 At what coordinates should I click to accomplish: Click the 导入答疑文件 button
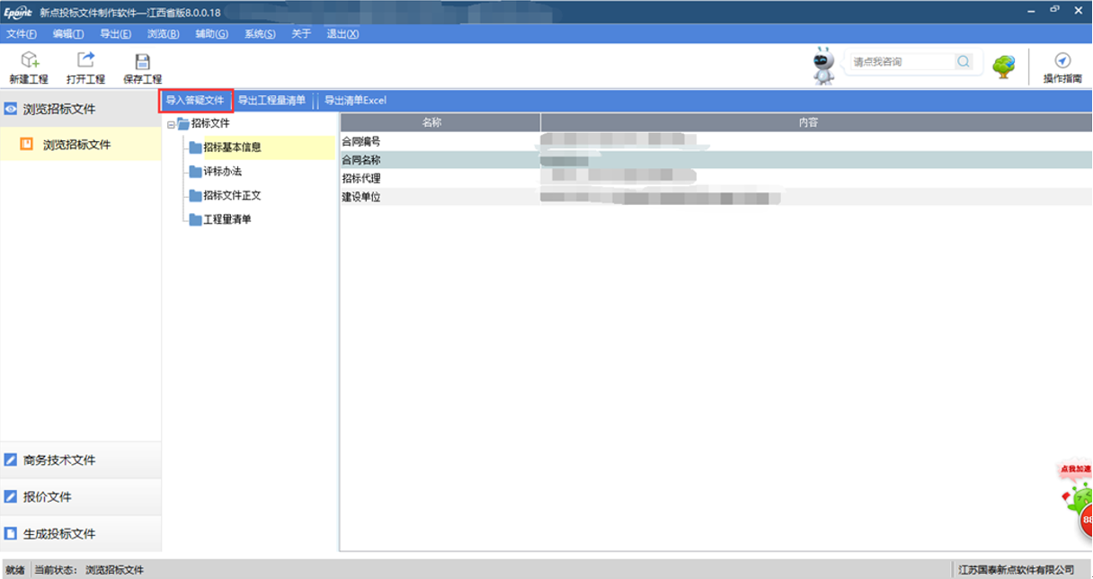195,101
